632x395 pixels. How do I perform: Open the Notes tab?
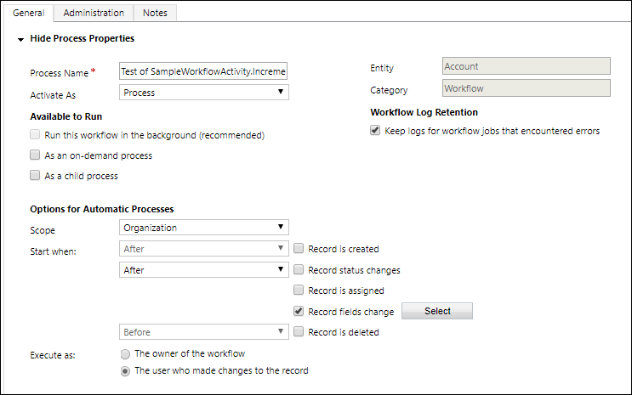[155, 13]
